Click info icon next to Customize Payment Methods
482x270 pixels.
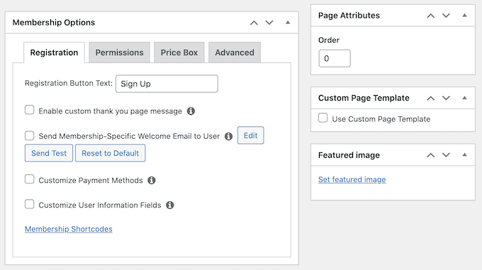pyautogui.click(x=152, y=180)
